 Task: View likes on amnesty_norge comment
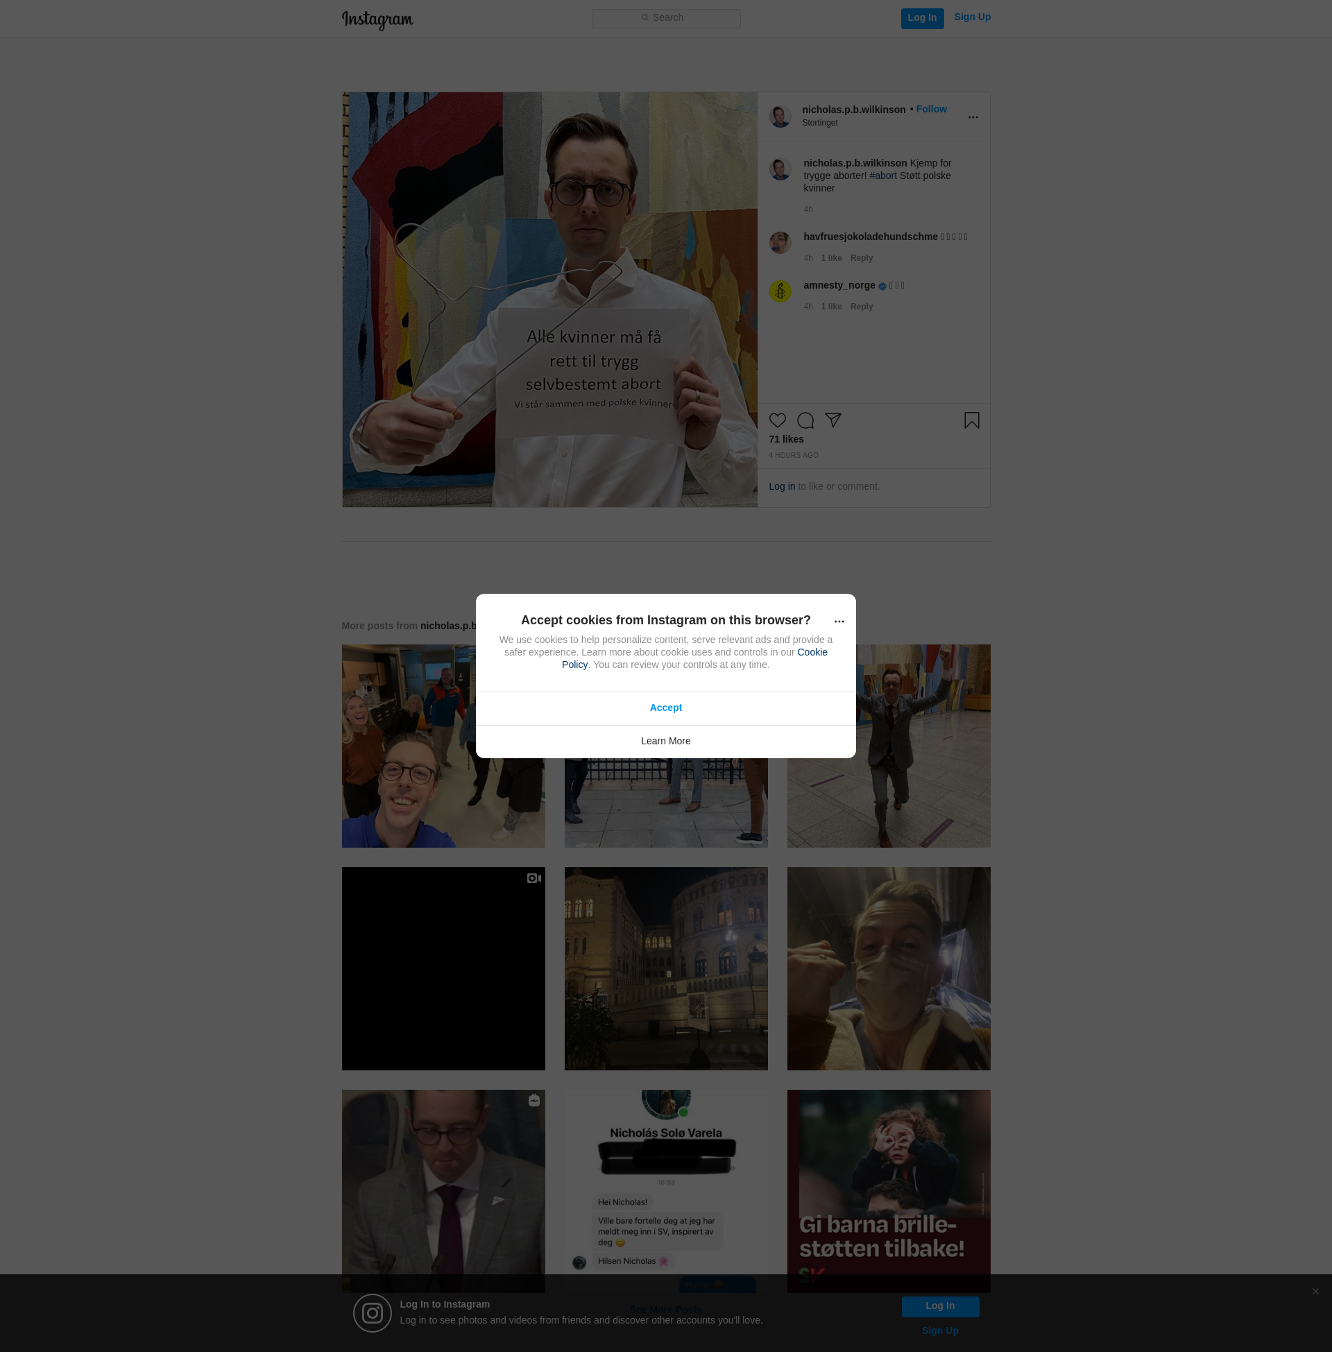831,307
